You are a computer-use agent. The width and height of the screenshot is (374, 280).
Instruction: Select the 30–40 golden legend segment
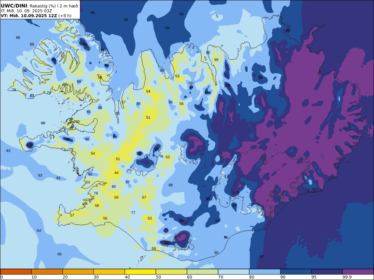click(x=109, y=272)
